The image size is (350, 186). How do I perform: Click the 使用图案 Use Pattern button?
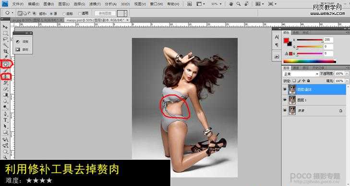click(105, 13)
